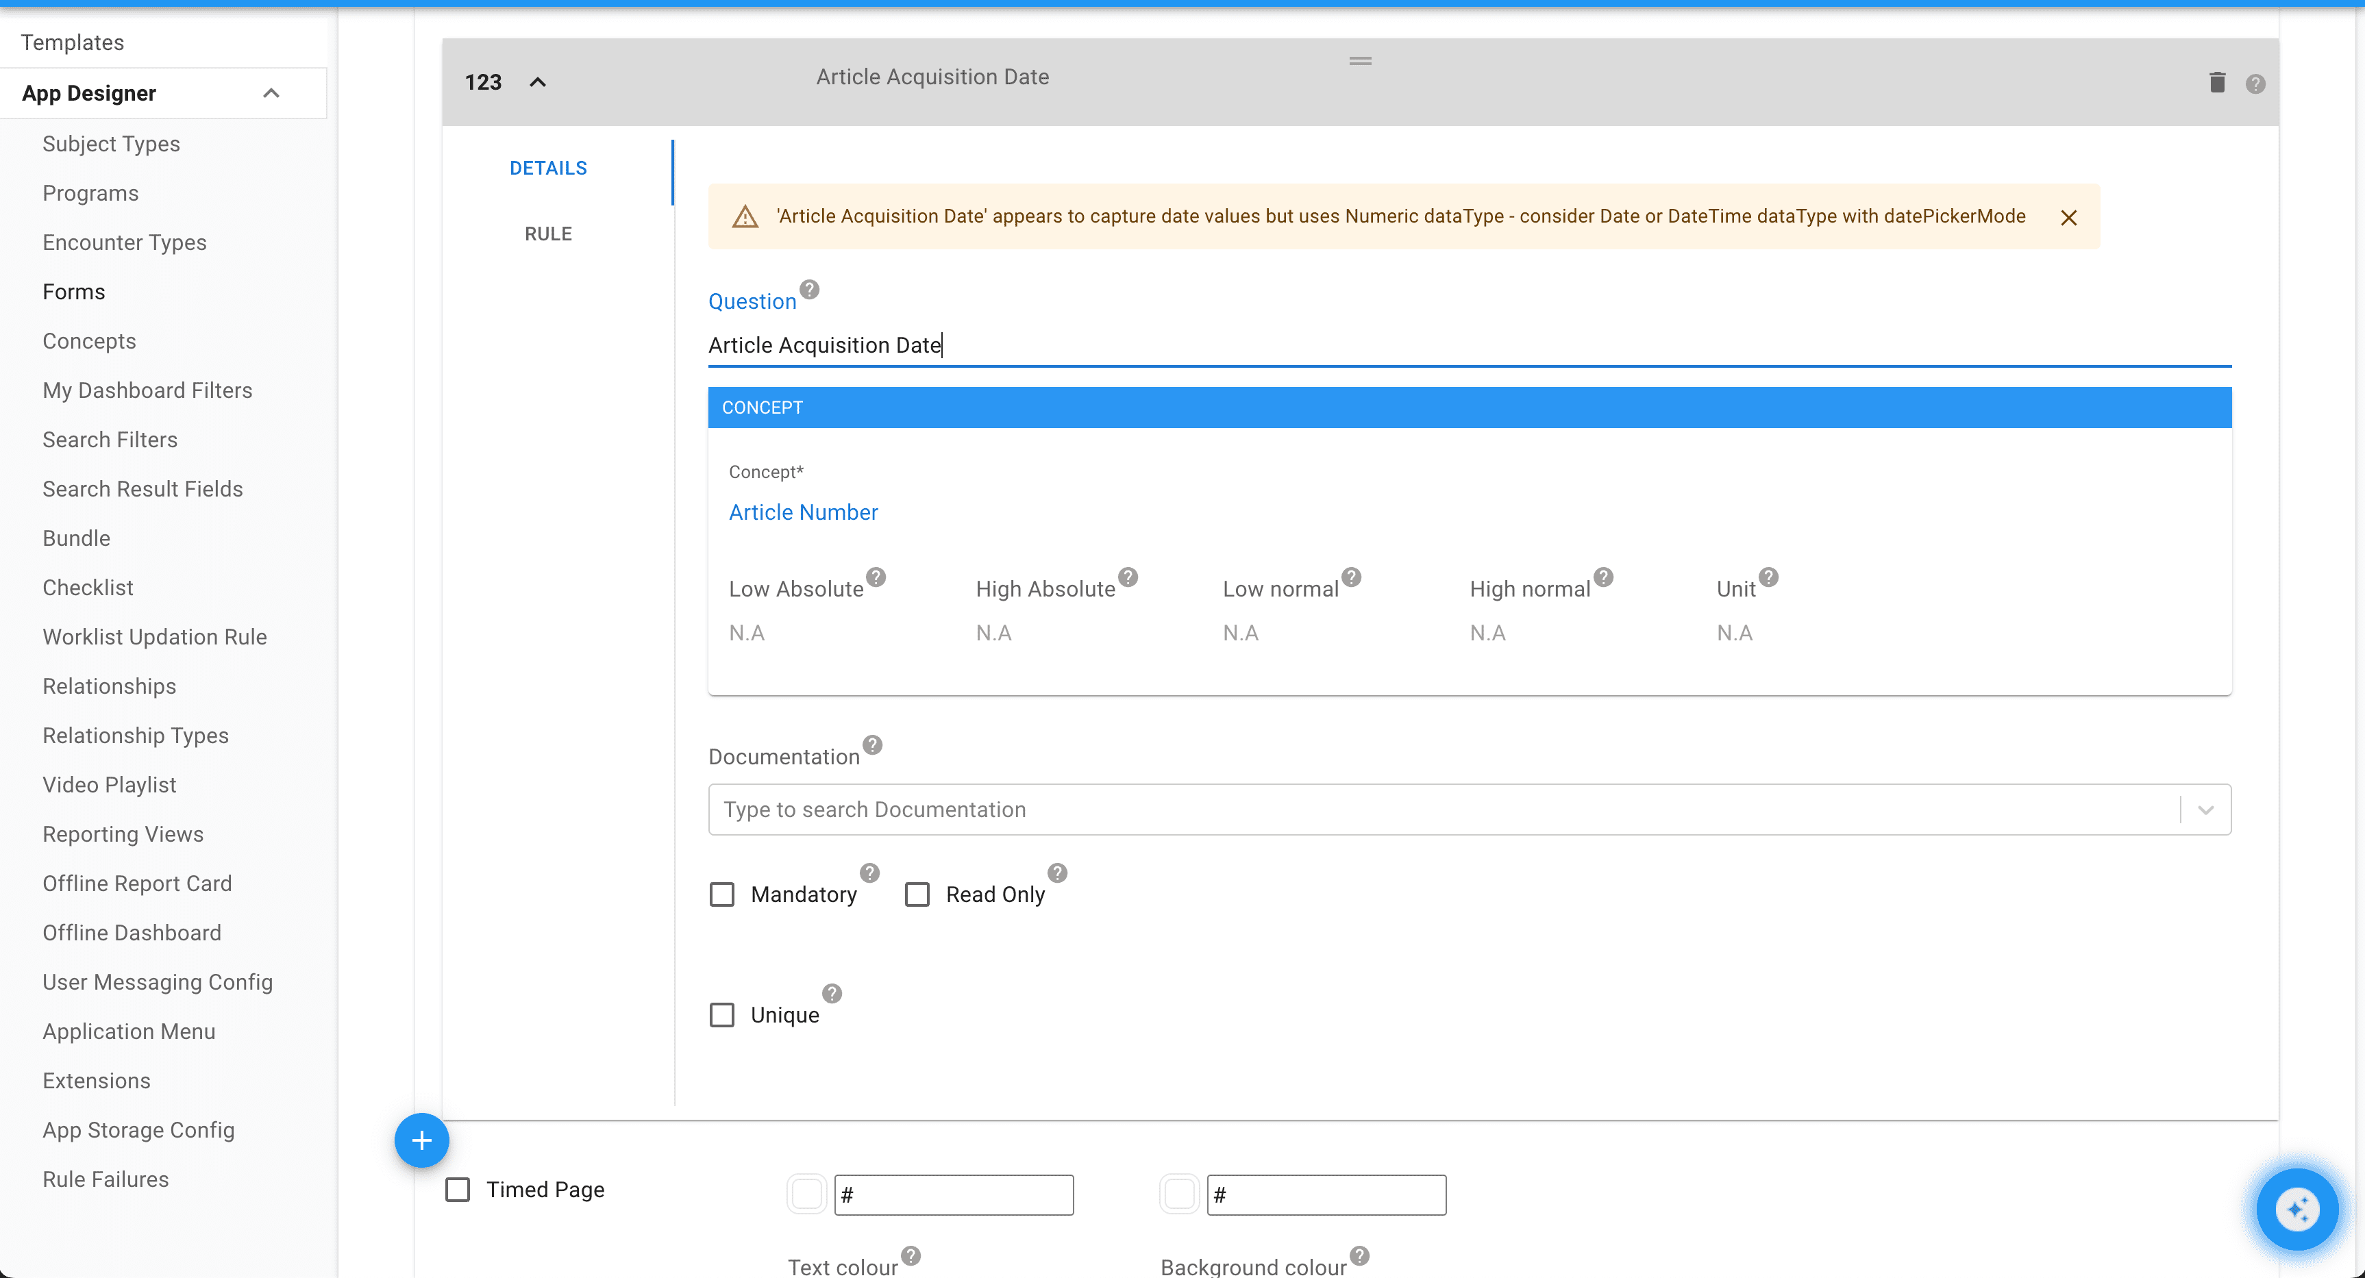Click help icon next to Low Absolute
This screenshot has width=2365, height=1278.
click(876, 577)
